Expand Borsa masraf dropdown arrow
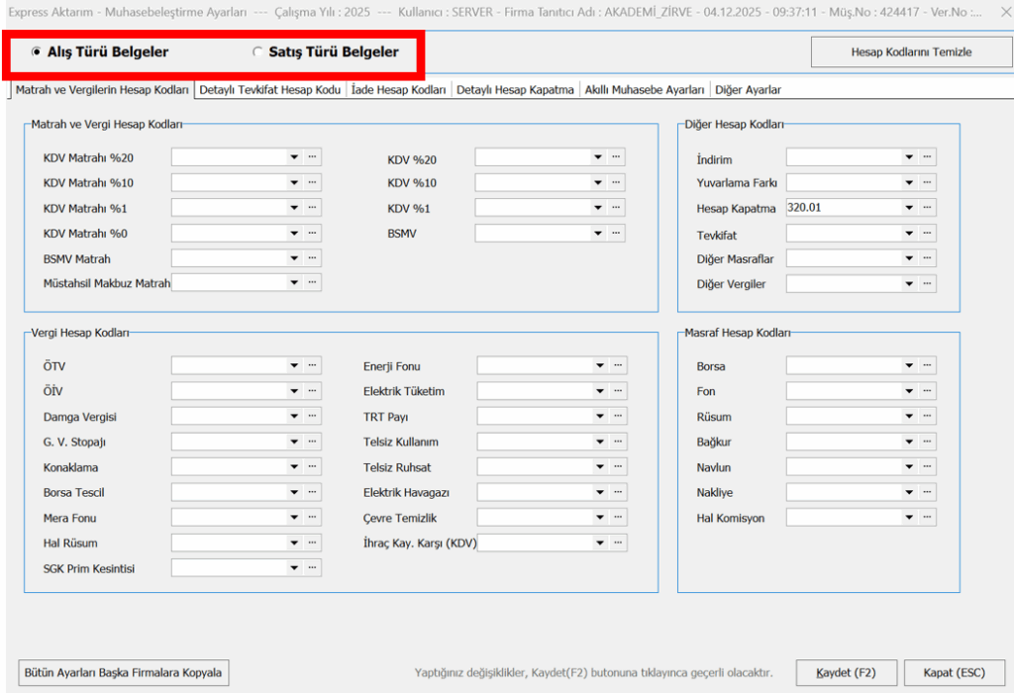This screenshot has width=1014, height=693. pos(909,365)
